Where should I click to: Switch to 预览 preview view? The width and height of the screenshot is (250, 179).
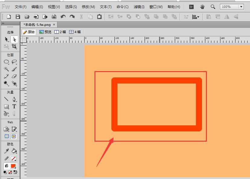45,32
